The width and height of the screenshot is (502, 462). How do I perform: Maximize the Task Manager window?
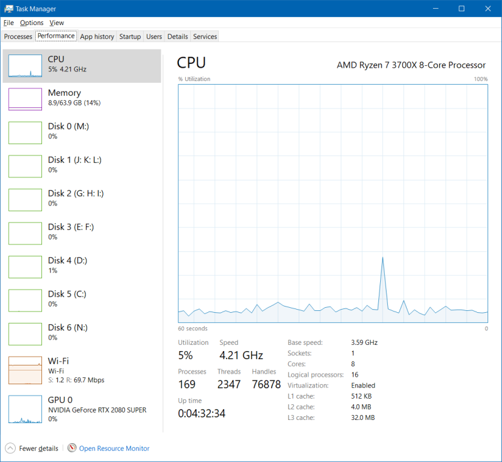click(461, 9)
